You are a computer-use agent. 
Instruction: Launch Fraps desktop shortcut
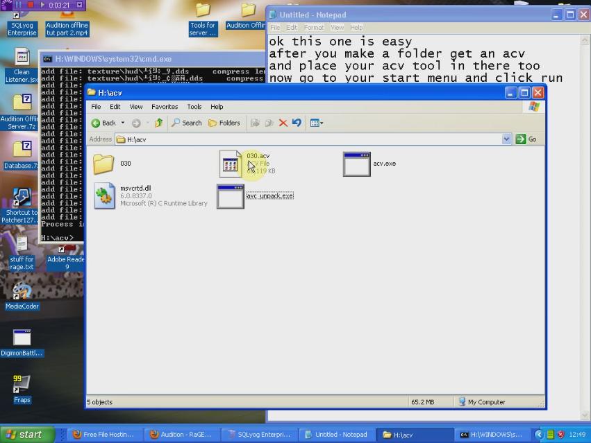tap(22, 390)
